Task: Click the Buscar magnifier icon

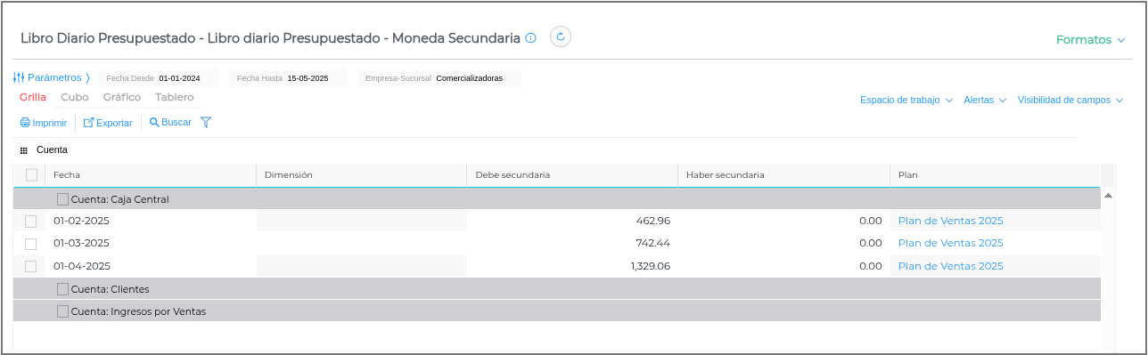Action: tap(154, 123)
